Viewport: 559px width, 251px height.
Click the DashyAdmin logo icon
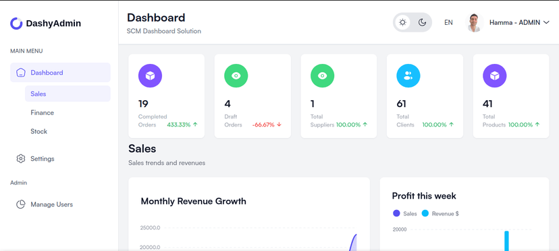(16, 24)
